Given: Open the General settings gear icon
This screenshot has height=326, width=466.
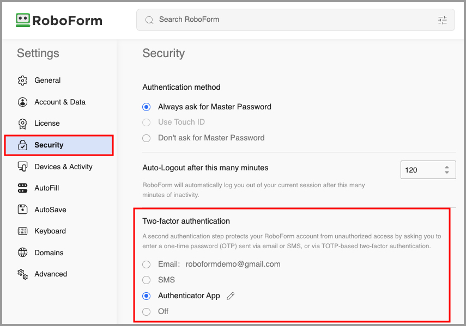Looking at the screenshot, I should coord(22,80).
